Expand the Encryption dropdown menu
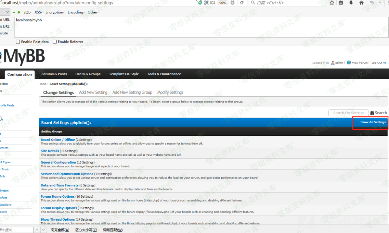The height and width of the screenshot is (233, 389). pos(55,12)
